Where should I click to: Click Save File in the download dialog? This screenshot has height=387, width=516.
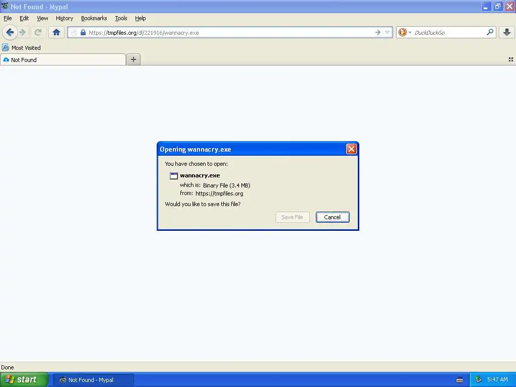(x=292, y=217)
